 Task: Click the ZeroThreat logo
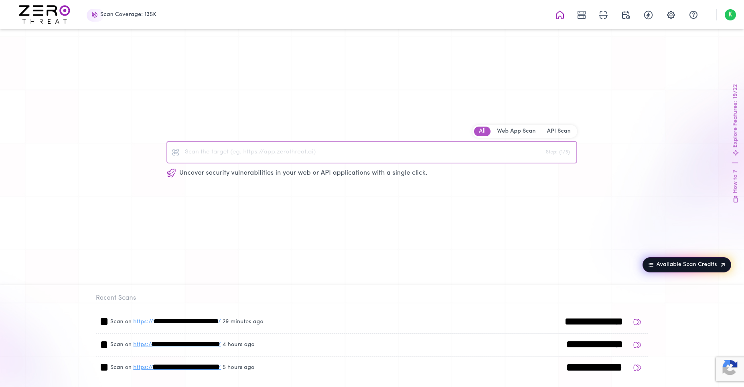[45, 15]
